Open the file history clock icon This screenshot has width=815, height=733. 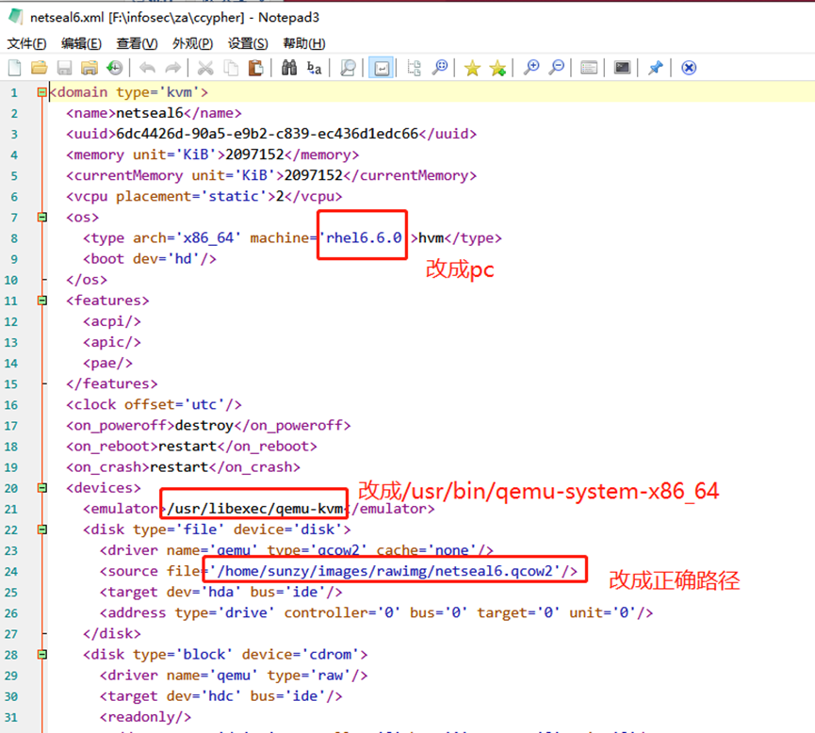tap(115, 68)
